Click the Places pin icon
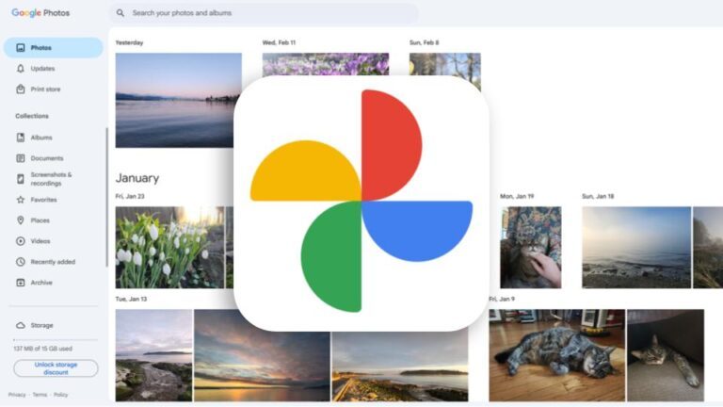 (x=21, y=220)
